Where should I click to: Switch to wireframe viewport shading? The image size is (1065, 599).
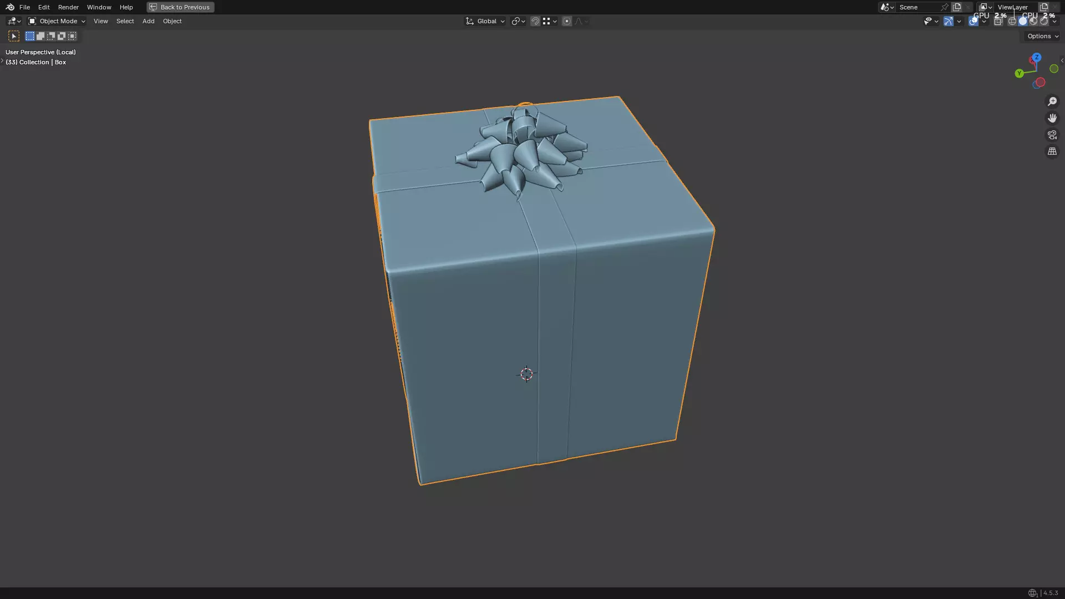tap(1012, 21)
